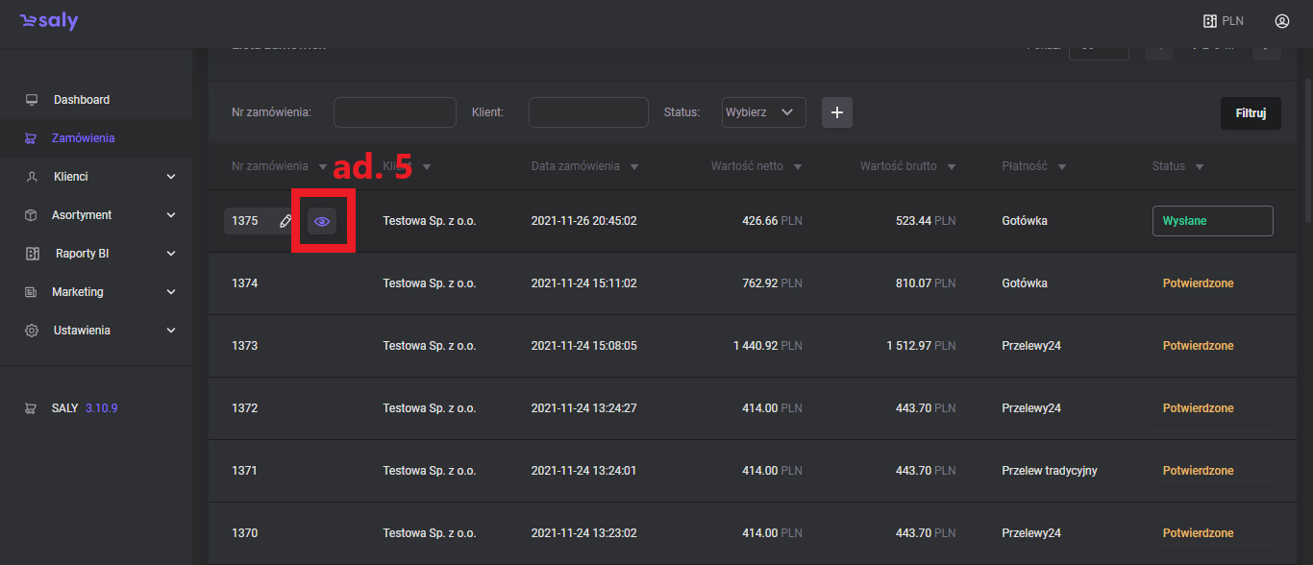The height and width of the screenshot is (565, 1313).
Task: Click the PLN currency icon in header
Action: pos(1210,21)
